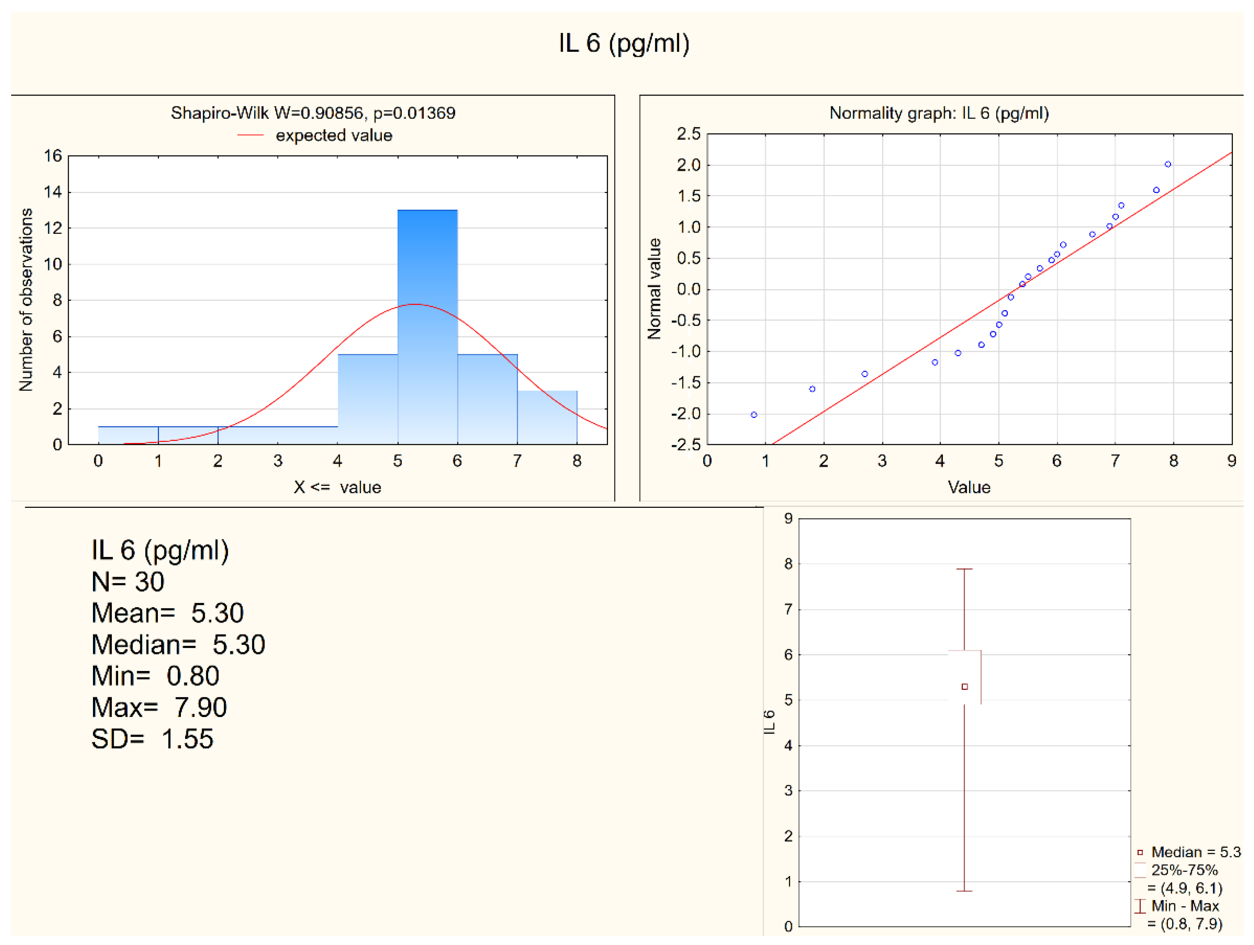Click the lowest blue point on normality graph
Screen dimensions: 1254x945
coord(754,415)
